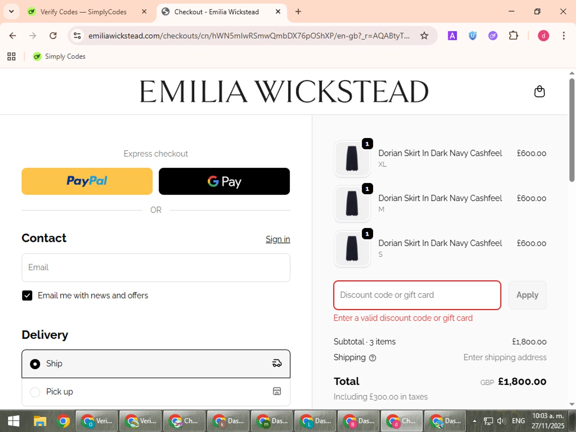Viewport: 576px width, 432px height.
Task: Uncheck Email me with news and offers
Action: point(27,295)
